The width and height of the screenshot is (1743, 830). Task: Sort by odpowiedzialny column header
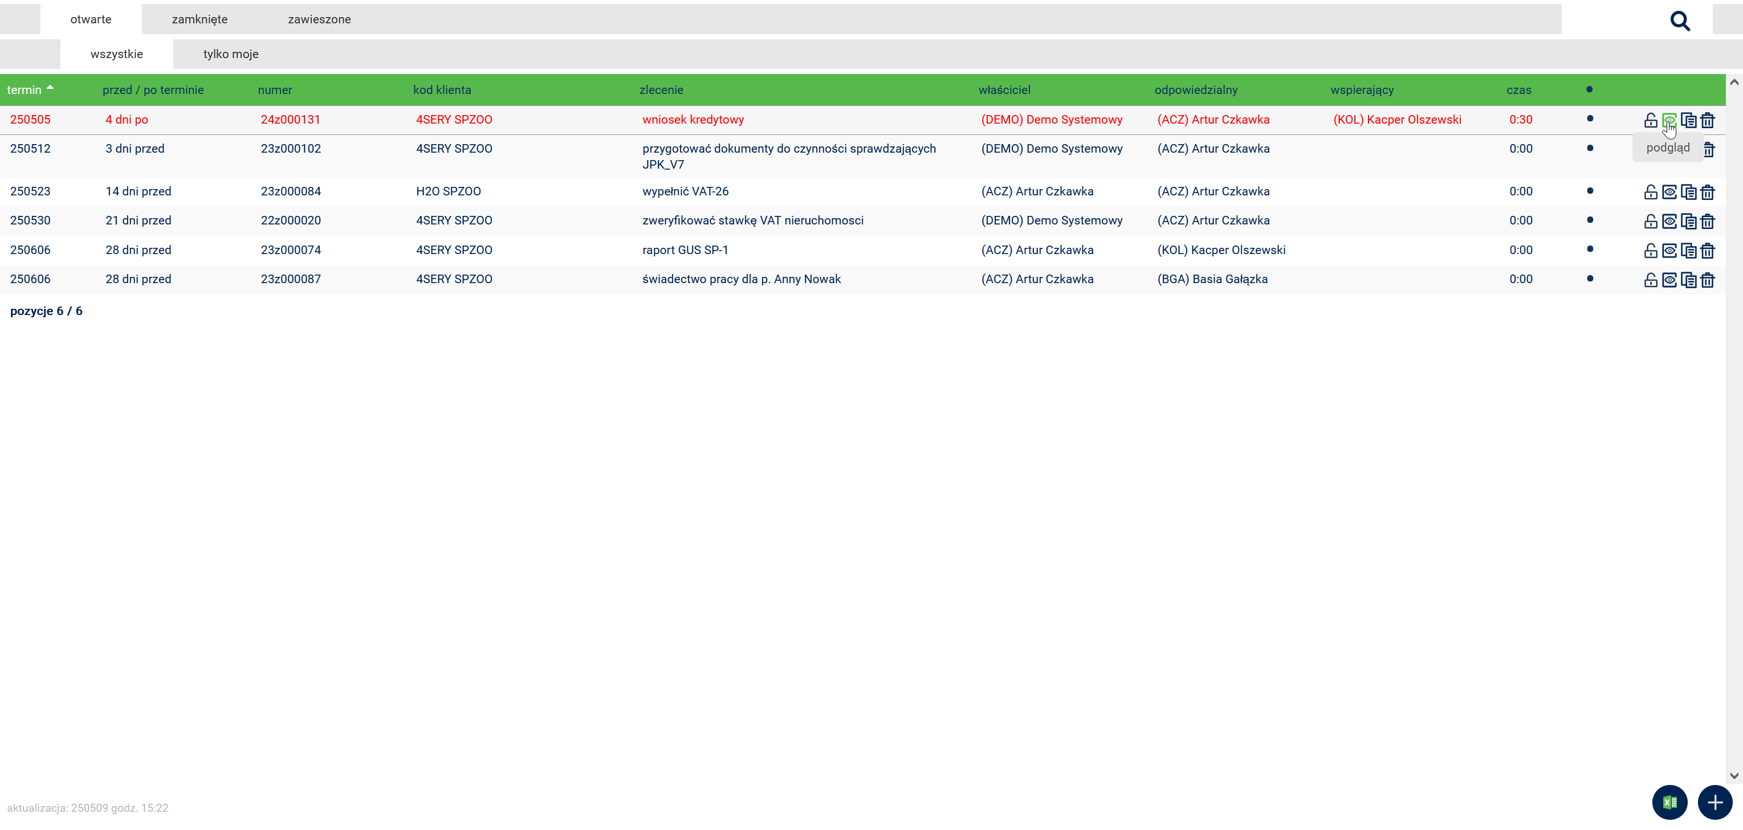(1196, 90)
